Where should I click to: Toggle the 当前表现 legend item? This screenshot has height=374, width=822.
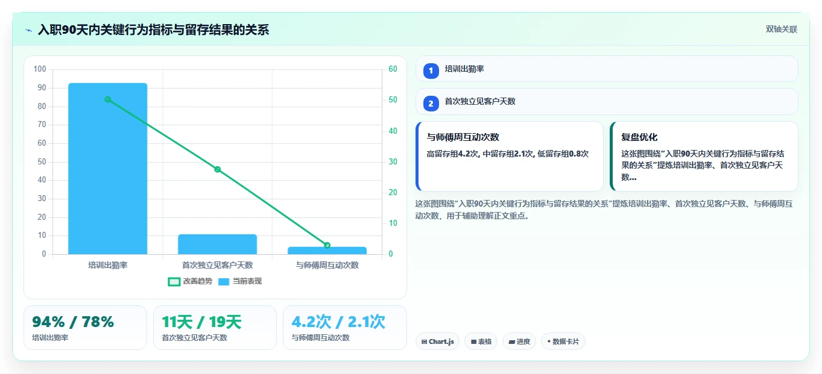[240, 281]
